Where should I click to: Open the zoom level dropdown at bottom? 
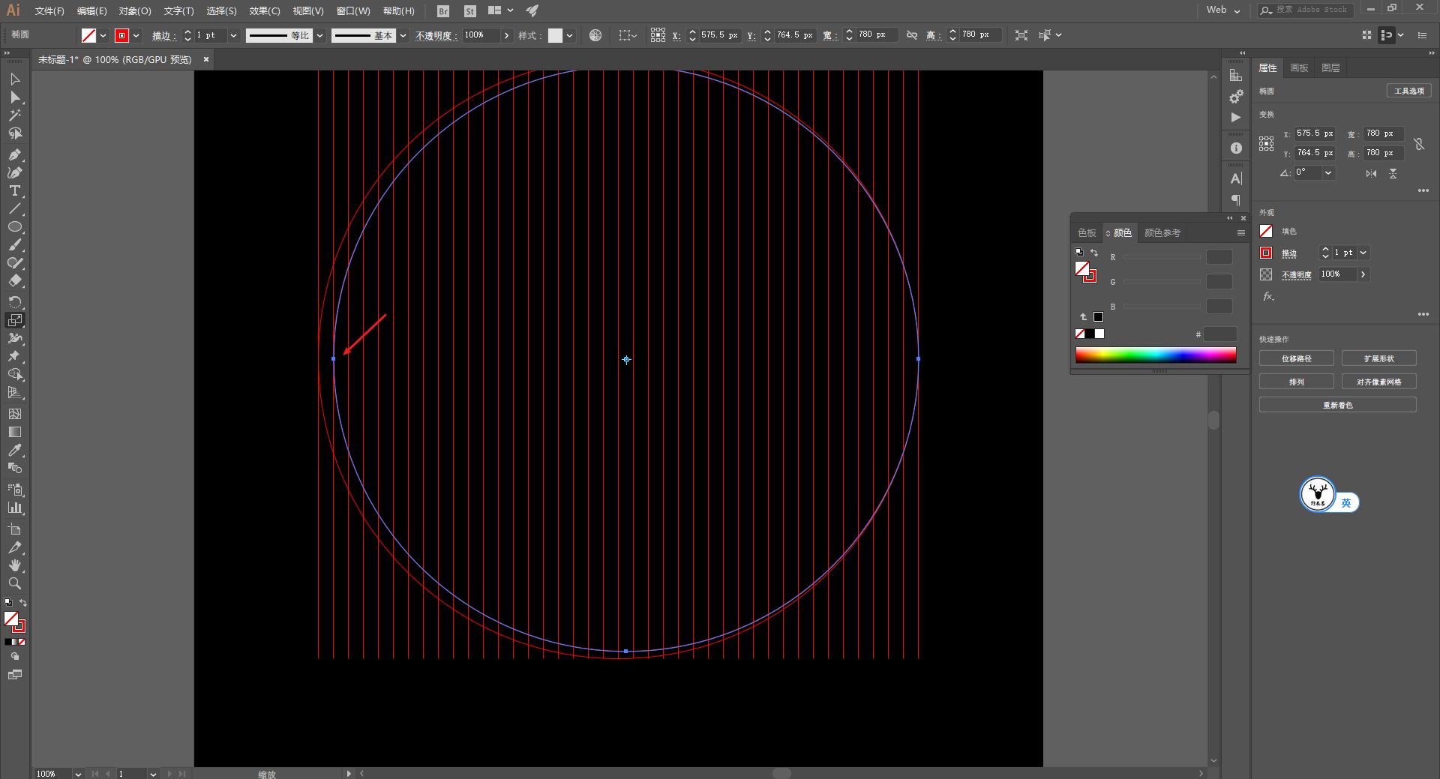(x=77, y=774)
